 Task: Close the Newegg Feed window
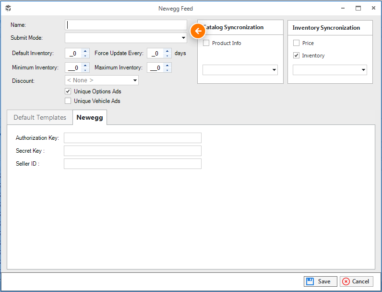click(x=373, y=8)
